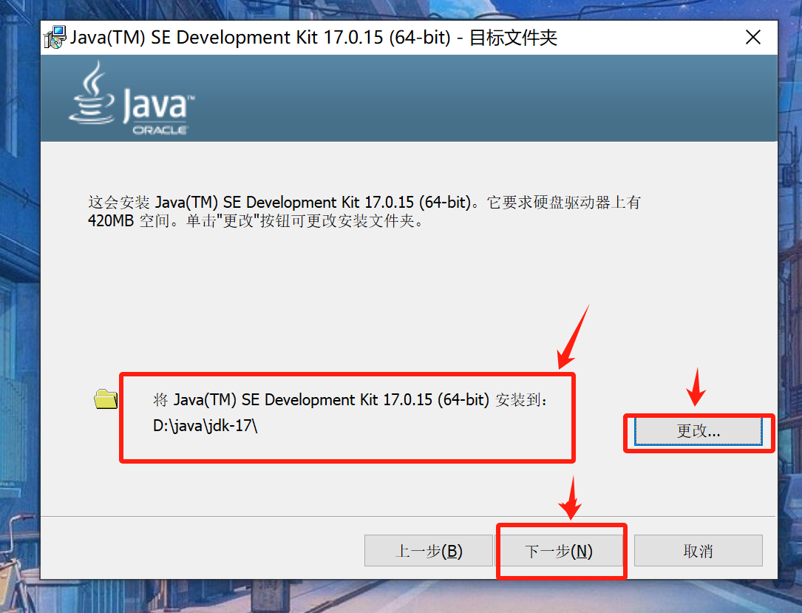Click the installer icon in the title bar
The image size is (802, 613).
[55, 38]
